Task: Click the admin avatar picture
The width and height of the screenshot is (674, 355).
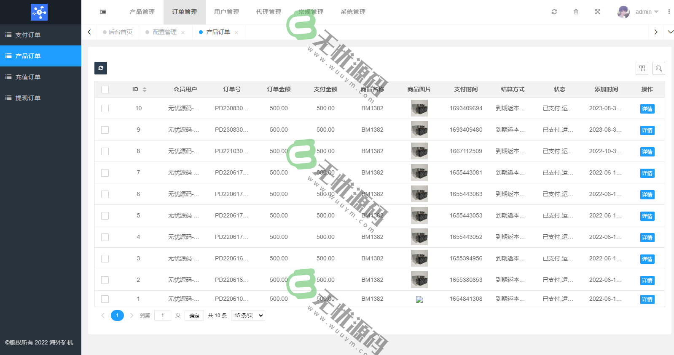Action: click(623, 12)
